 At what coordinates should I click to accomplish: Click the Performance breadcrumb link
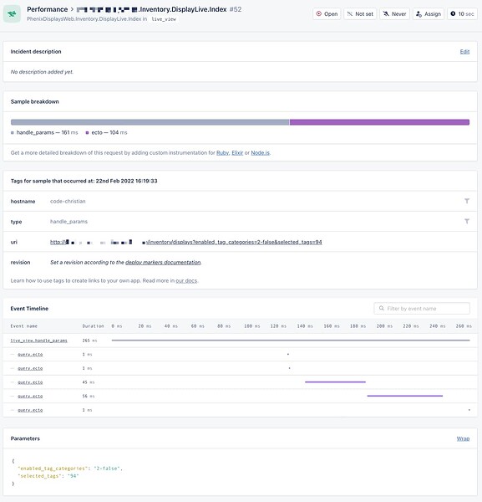coord(48,9)
